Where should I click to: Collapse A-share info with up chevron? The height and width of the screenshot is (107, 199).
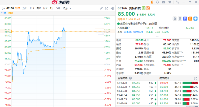pos(157,36)
